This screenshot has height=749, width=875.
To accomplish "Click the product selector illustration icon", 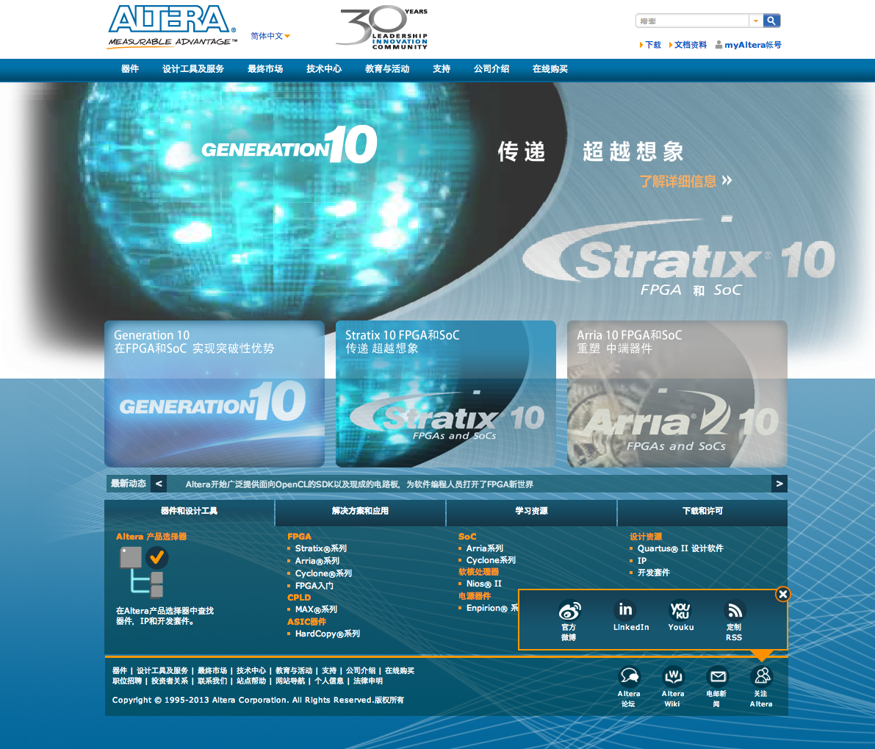I will pos(143,572).
